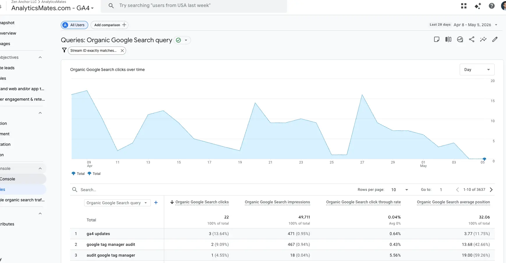
Task: Click the table search magnifier icon
Action: [75, 190]
